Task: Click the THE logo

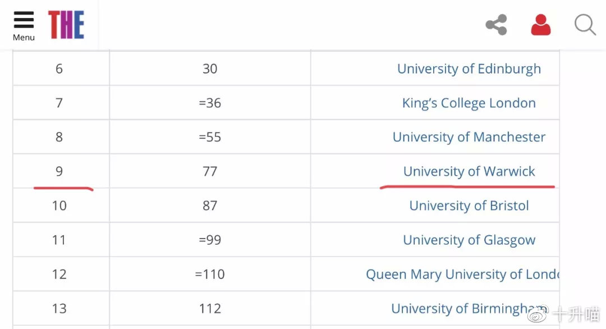Action: 66,25
